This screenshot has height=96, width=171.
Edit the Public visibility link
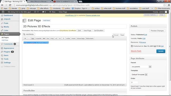tap(144, 38)
